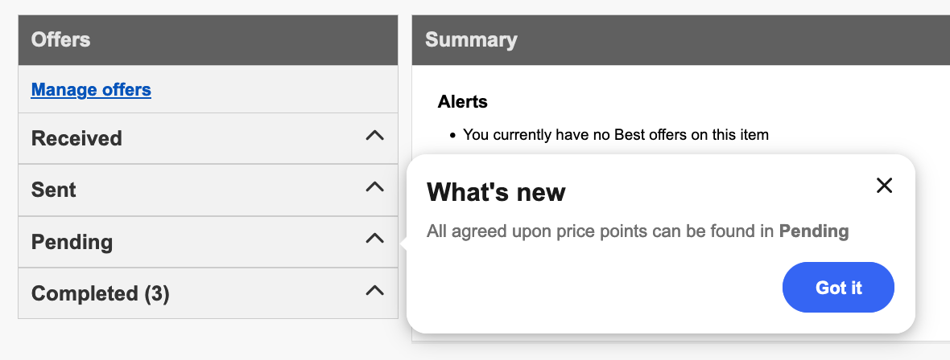Collapse the Completed (3) chevron arrow

pos(374,292)
